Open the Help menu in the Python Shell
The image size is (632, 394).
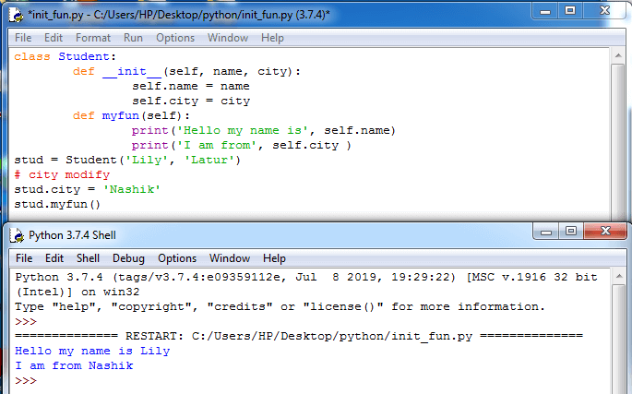click(x=274, y=258)
